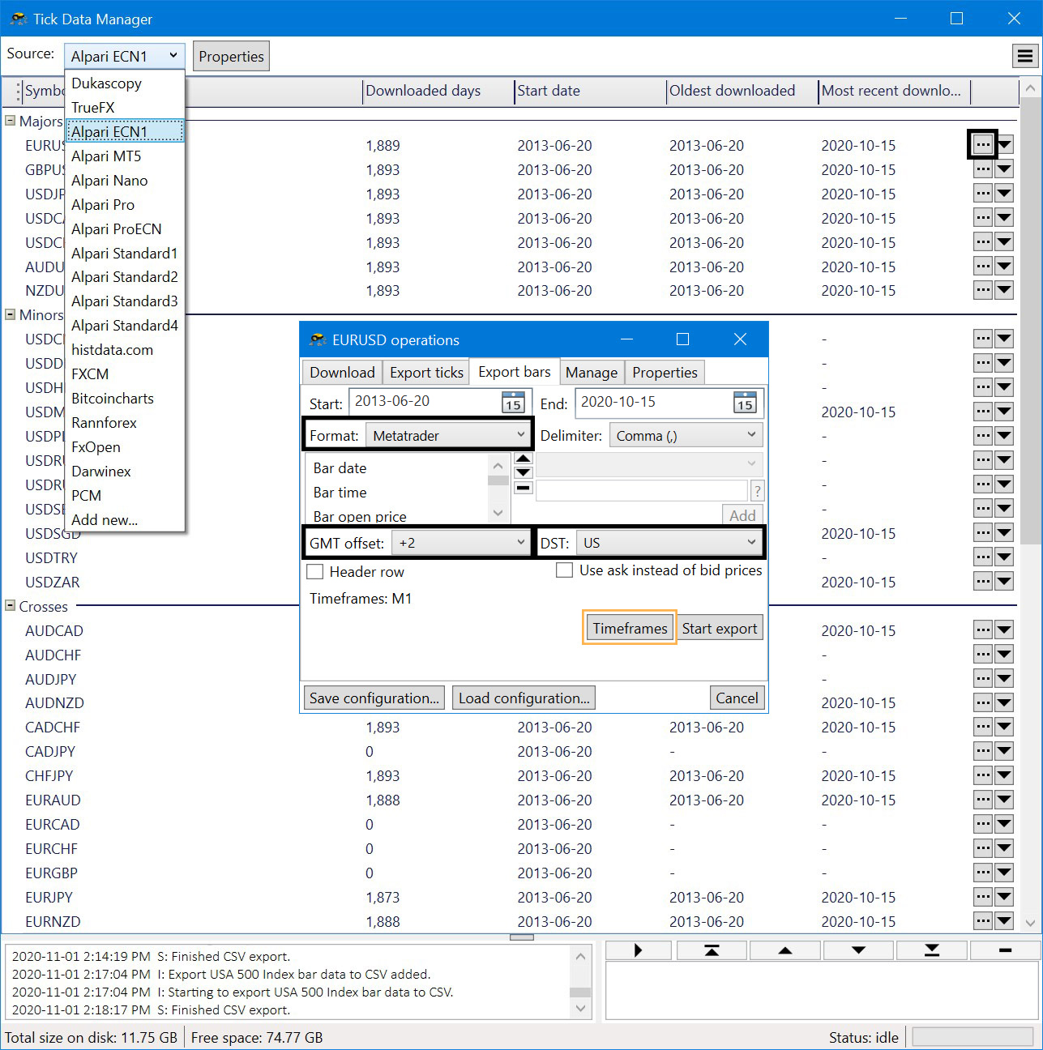Open the Source dropdown showing Alpari ECN1

click(125, 56)
